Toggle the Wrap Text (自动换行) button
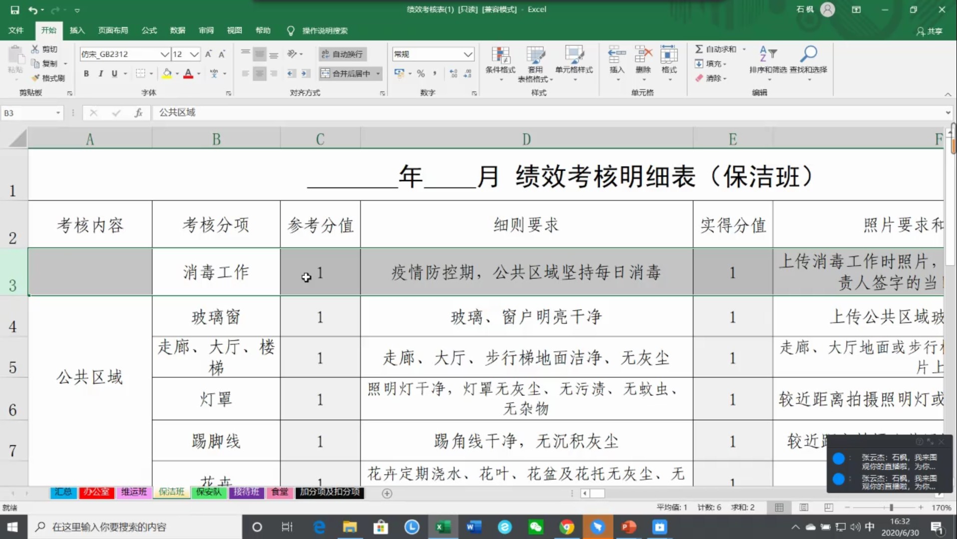Viewport: 957px width, 539px height. (343, 54)
